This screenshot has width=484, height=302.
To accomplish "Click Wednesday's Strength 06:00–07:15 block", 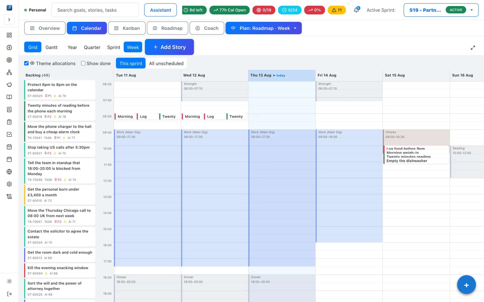I will [x=215, y=91].
